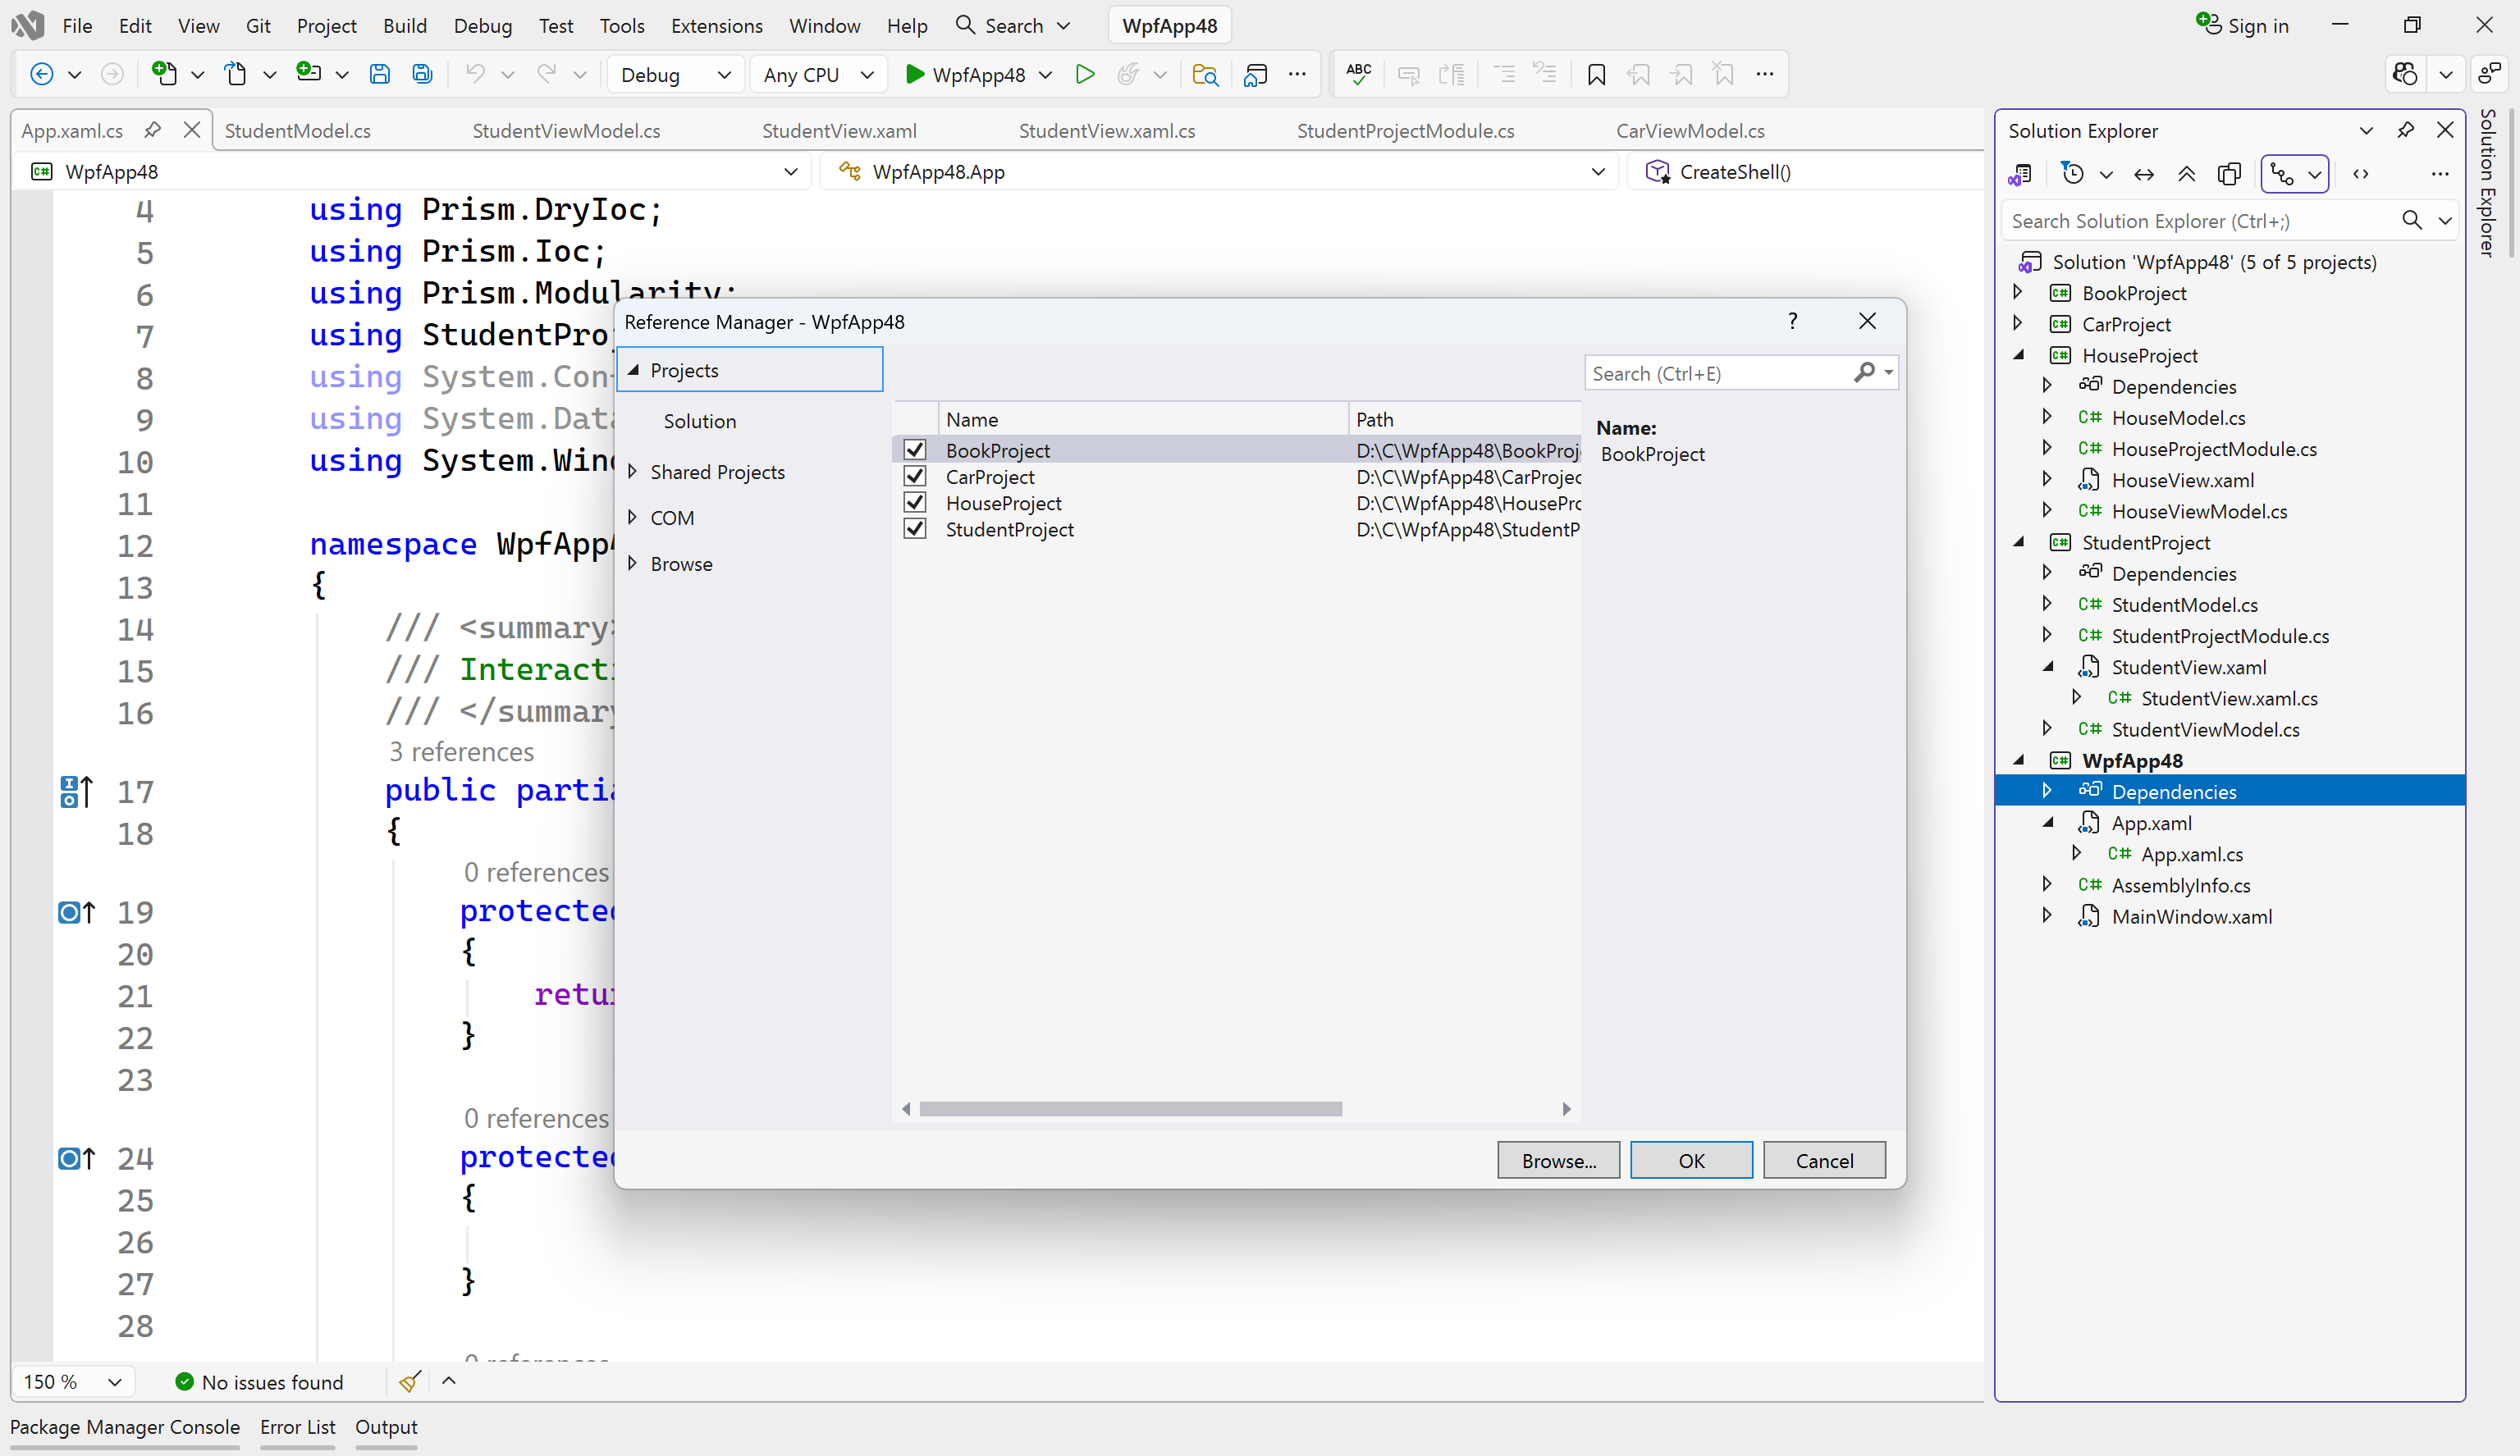Click the Browse button in Reference Manager
Viewport: 2520px width, 1456px height.
coord(1557,1159)
